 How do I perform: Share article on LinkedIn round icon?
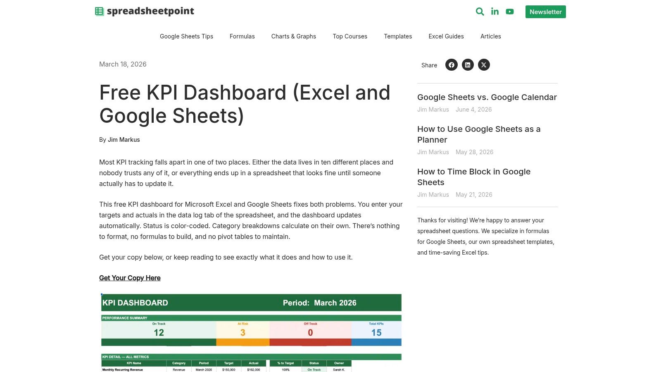468,65
